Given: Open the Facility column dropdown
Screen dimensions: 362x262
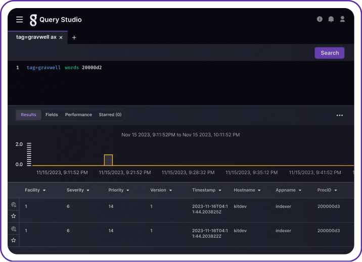Looking at the screenshot, I should point(44,190).
